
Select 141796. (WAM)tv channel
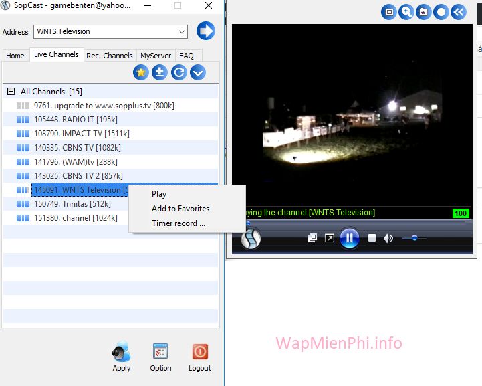[111, 162]
